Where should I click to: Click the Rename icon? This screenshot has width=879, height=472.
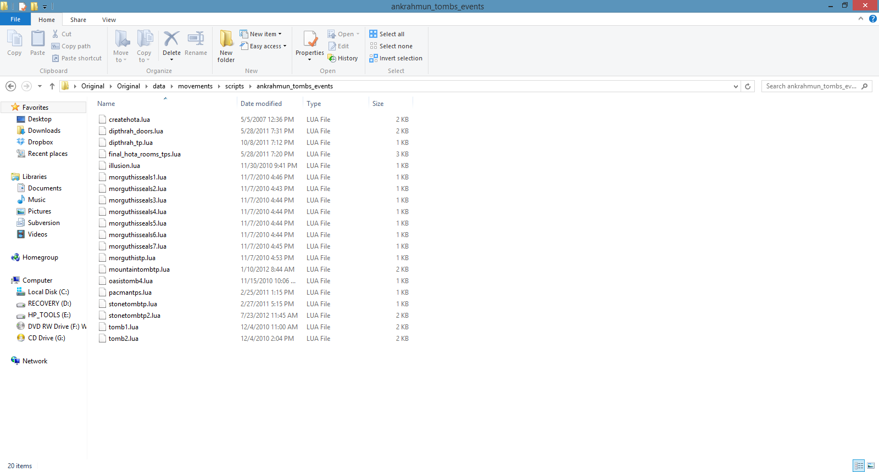click(196, 38)
